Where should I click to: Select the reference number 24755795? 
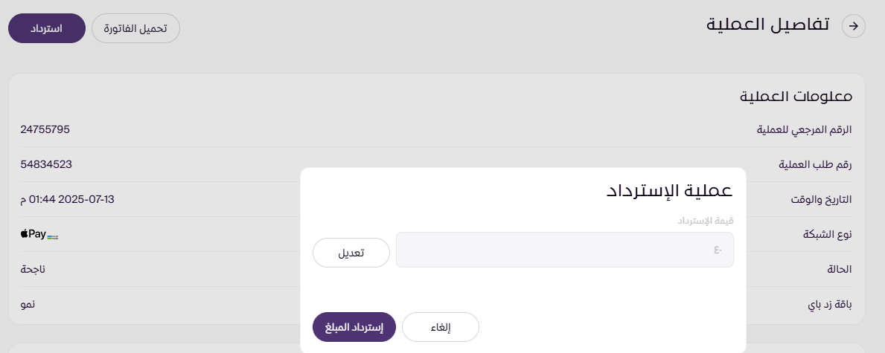click(45, 129)
